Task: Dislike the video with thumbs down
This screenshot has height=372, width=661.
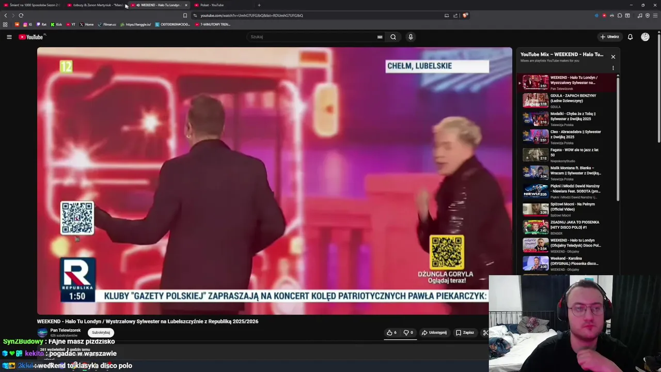Action: tap(408, 333)
